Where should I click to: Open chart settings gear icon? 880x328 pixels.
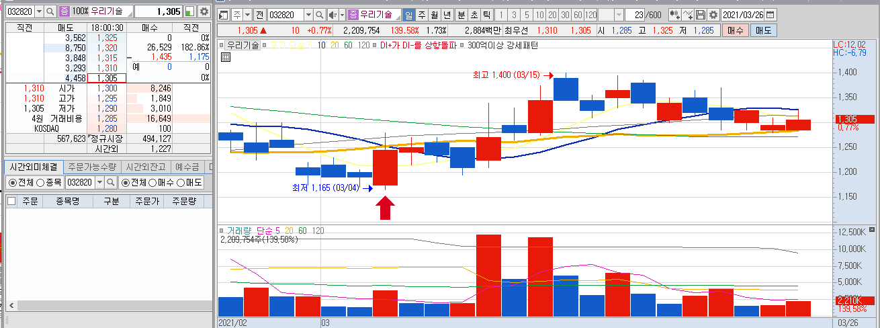(713, 15)
